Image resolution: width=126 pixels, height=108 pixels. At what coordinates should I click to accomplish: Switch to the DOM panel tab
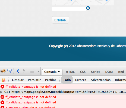click(x=109, y=72)
